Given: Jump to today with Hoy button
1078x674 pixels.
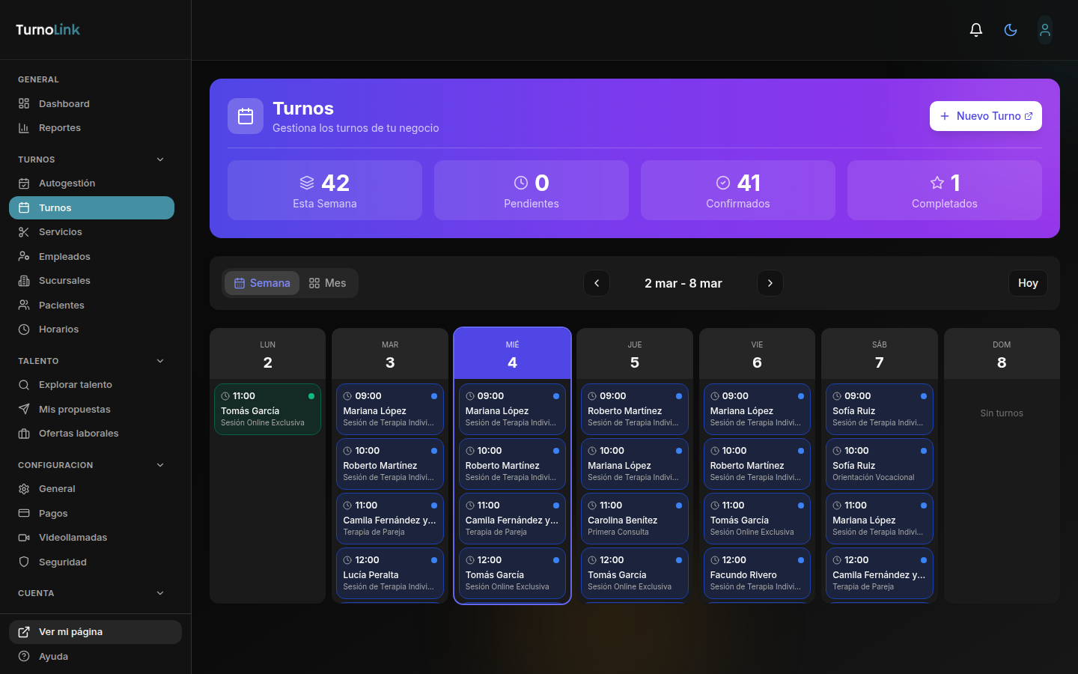Looking at the screenshot, I should (x=1027, y=283).
